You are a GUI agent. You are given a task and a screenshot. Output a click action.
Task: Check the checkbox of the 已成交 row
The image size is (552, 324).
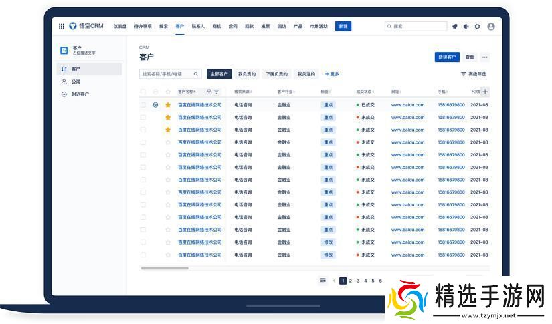point(143,105)
